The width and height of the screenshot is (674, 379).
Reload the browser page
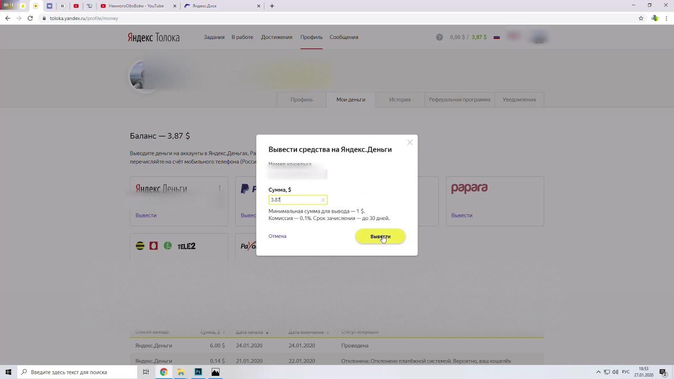30,18
